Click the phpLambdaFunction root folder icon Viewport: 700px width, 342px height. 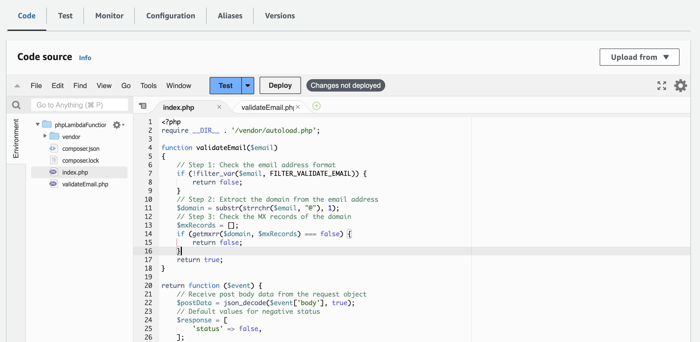coord(47,124)
